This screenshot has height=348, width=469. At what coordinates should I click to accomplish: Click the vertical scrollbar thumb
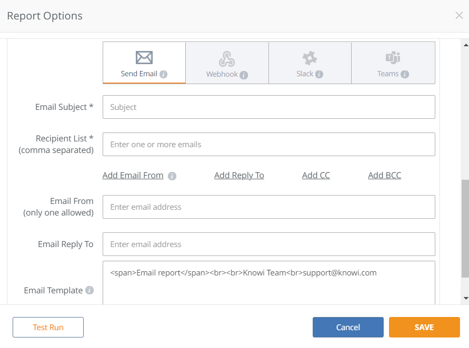pyautogui.click(x=465, y=229)
